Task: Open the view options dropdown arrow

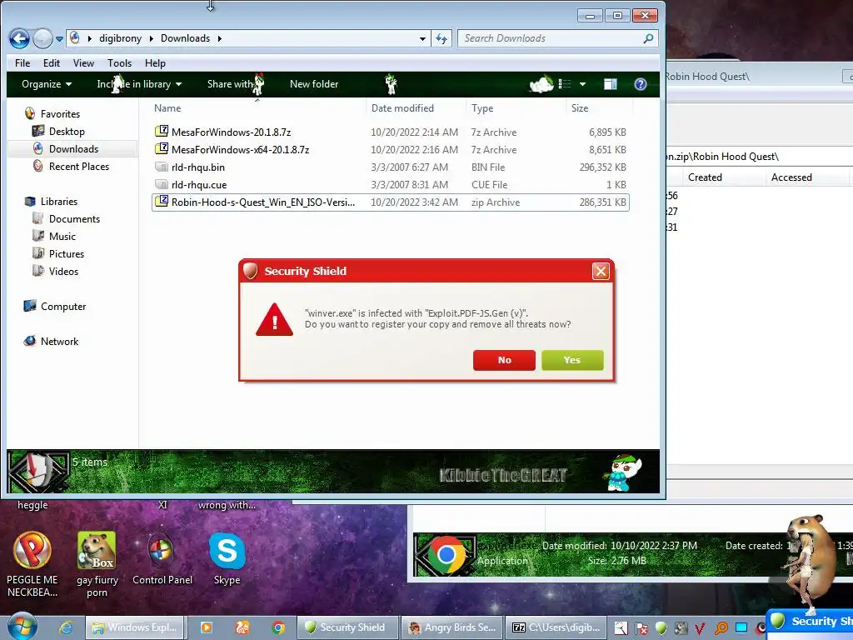Action: (582, 84)
